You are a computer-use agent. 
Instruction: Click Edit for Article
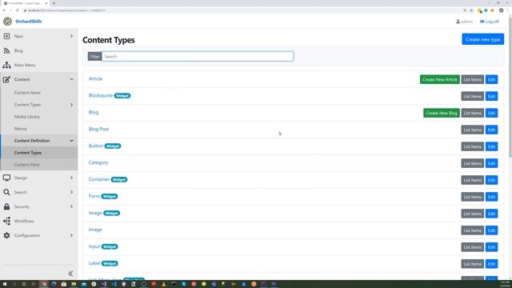point(491,80)
